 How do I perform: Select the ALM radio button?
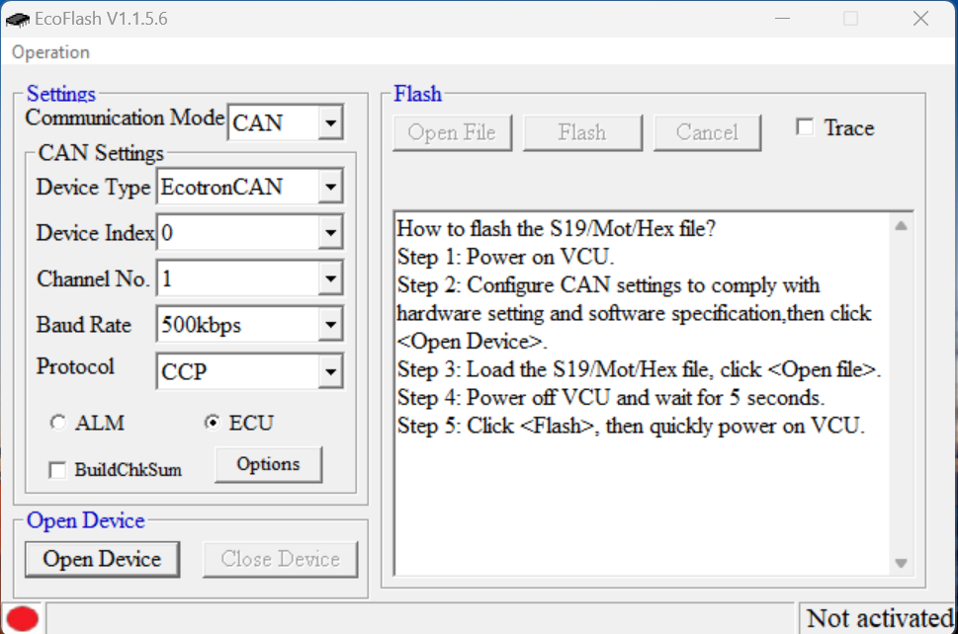[57, 423]
